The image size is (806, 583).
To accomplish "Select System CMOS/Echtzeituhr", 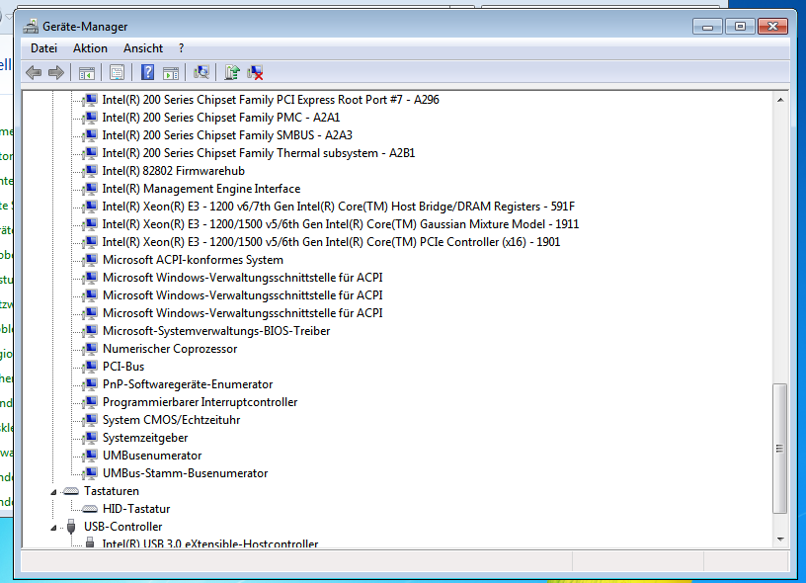I will click(171, 420).
